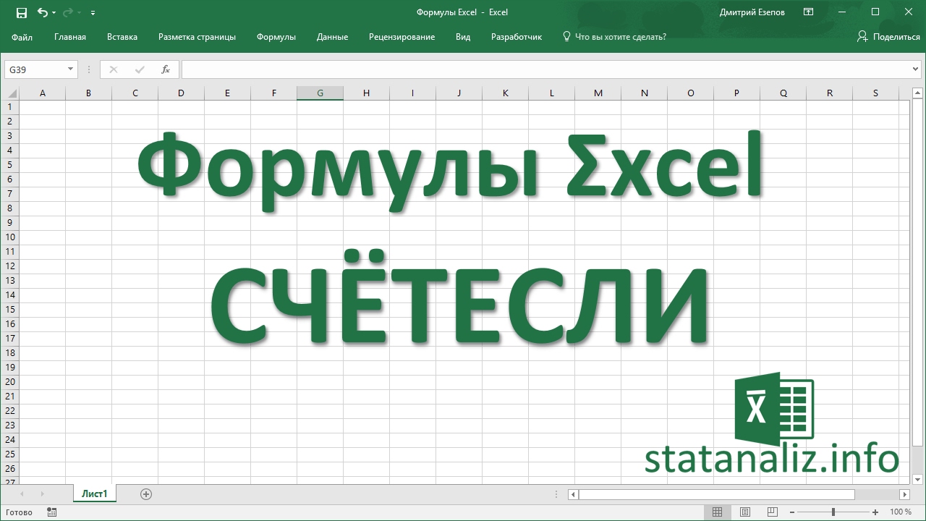
Task: Open the Разработчик ribbon tab
Action: (x=517, y=37)
